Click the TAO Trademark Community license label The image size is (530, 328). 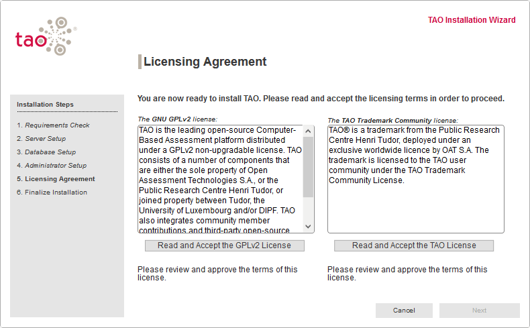pos(392,120)
